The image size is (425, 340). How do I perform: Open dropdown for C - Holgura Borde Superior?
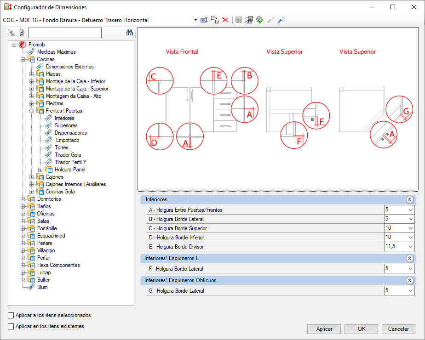[x=411, y=228]
